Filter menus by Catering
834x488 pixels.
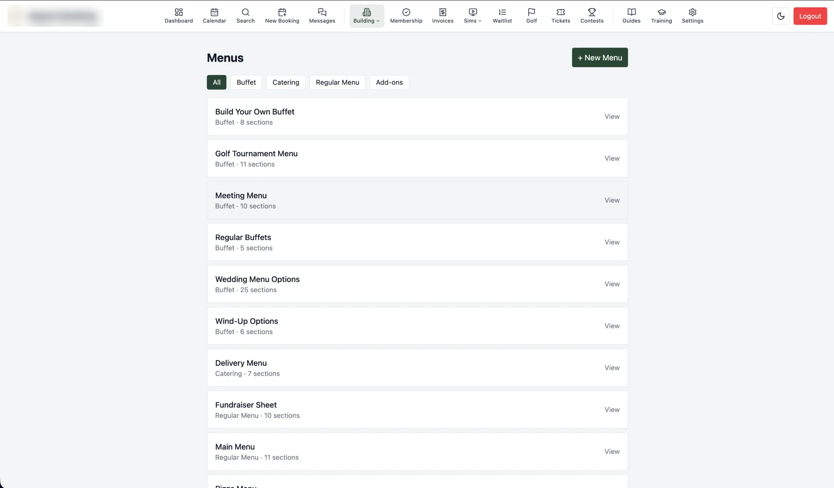(x=286, y=82)
